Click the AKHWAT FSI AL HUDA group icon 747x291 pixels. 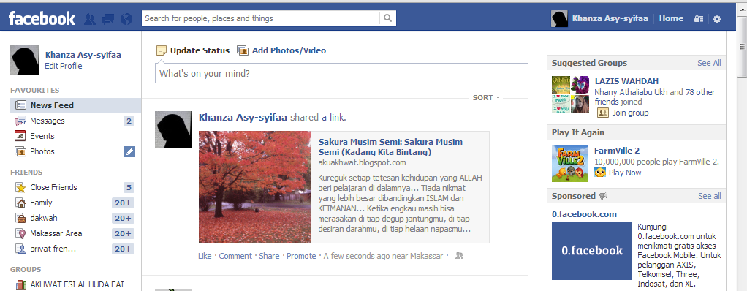[x=20, y=285]
